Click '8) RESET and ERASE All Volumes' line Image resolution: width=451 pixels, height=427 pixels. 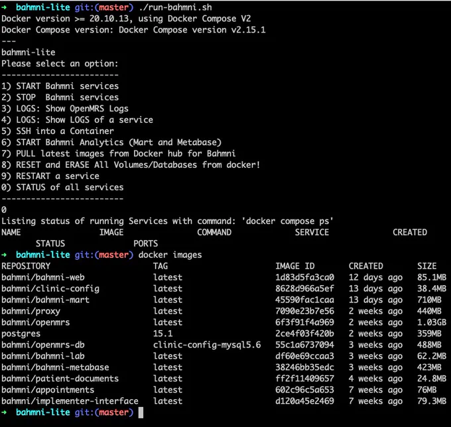click(x=131, y=164)
